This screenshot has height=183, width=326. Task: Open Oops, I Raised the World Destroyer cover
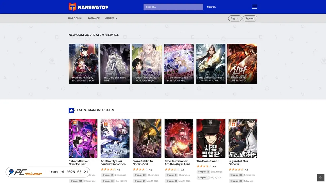coord(147,64)
